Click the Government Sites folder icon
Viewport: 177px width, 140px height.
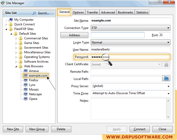click(x=21, y=48)
